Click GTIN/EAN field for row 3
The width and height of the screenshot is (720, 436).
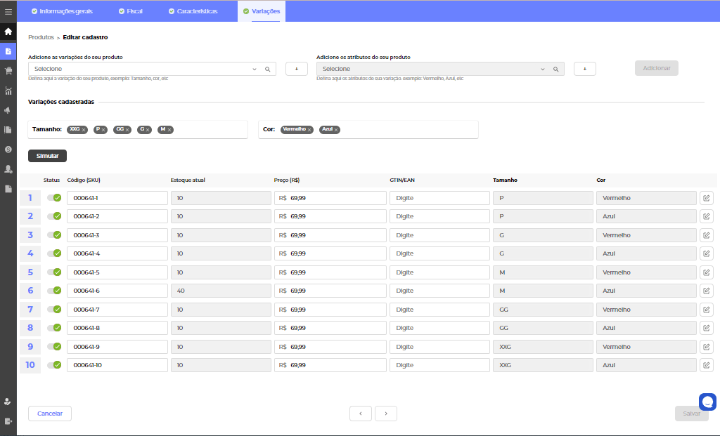tap(439, 235)
